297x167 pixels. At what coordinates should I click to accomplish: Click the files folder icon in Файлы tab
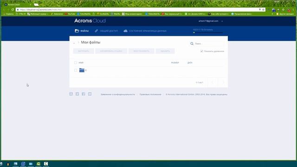[77, 31]
